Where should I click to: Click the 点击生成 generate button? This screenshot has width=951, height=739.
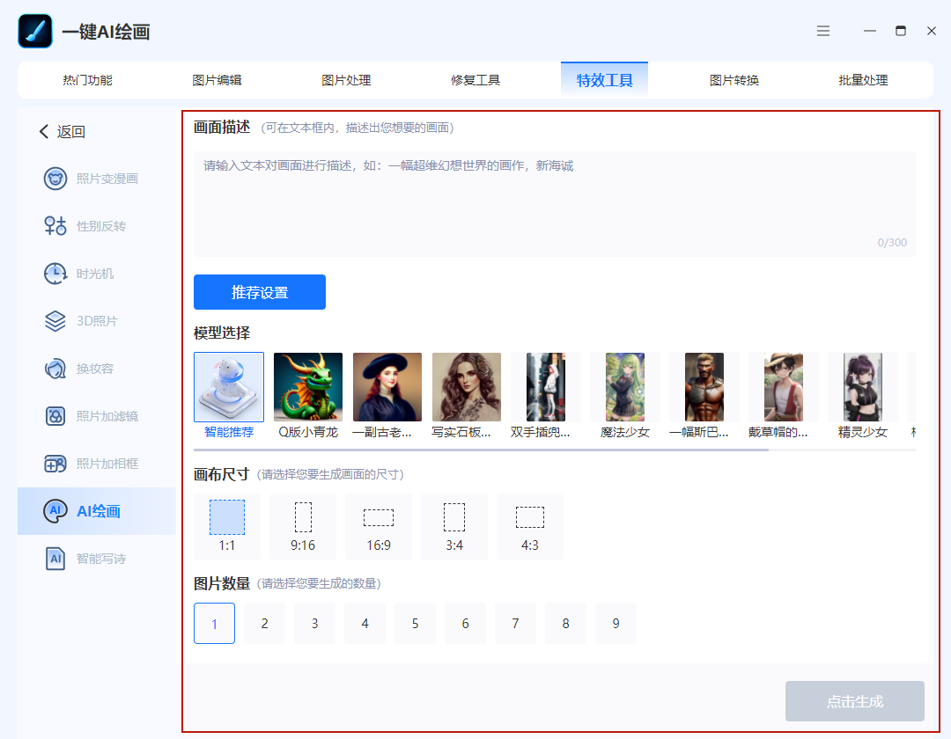click(x=854, y=701)
